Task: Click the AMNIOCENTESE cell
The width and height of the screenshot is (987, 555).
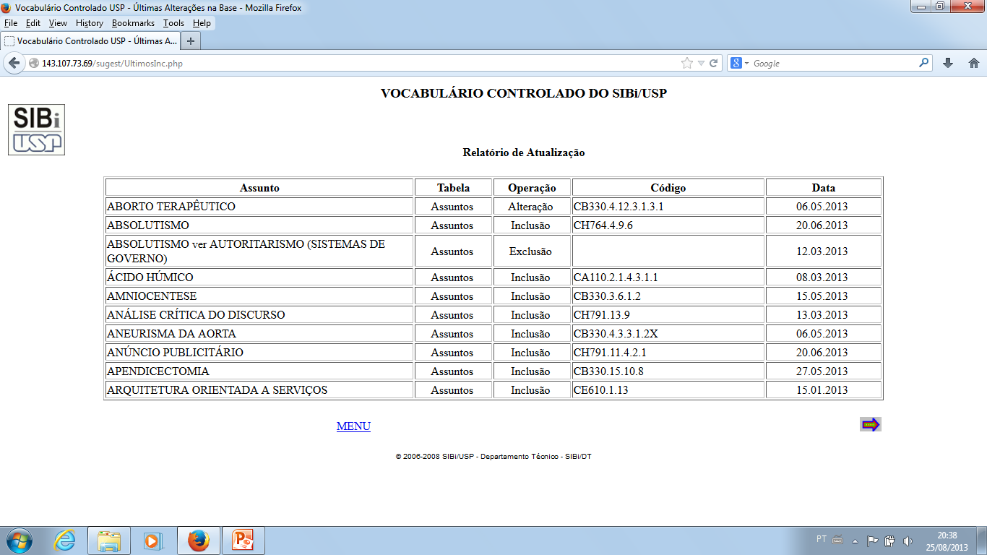Action: click(259, 296)
